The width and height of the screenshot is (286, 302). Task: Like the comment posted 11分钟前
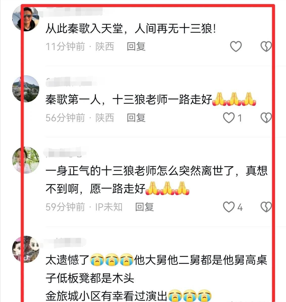(x=236, y=47)
